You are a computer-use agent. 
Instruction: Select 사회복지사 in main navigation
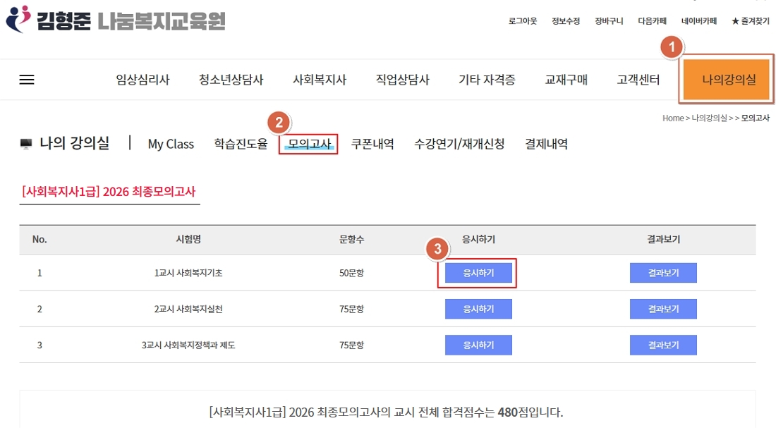[x=320, y=80]
